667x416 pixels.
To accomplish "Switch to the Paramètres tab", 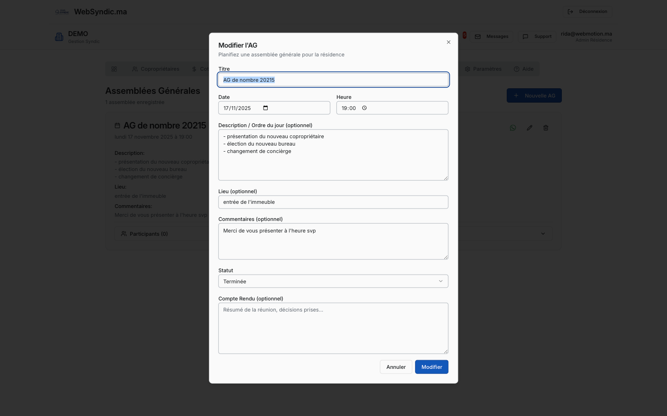I will pos(483,69).
